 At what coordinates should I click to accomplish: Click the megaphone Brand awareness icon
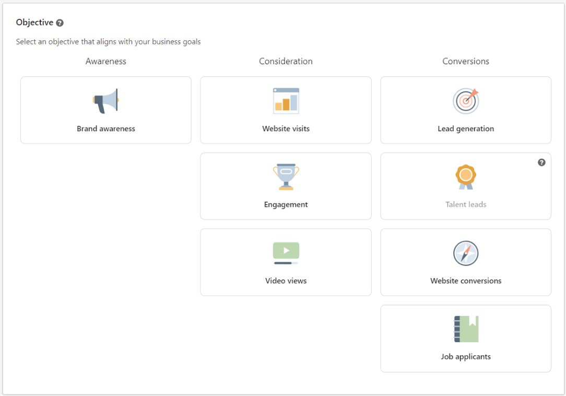click(x=106, y=101)
